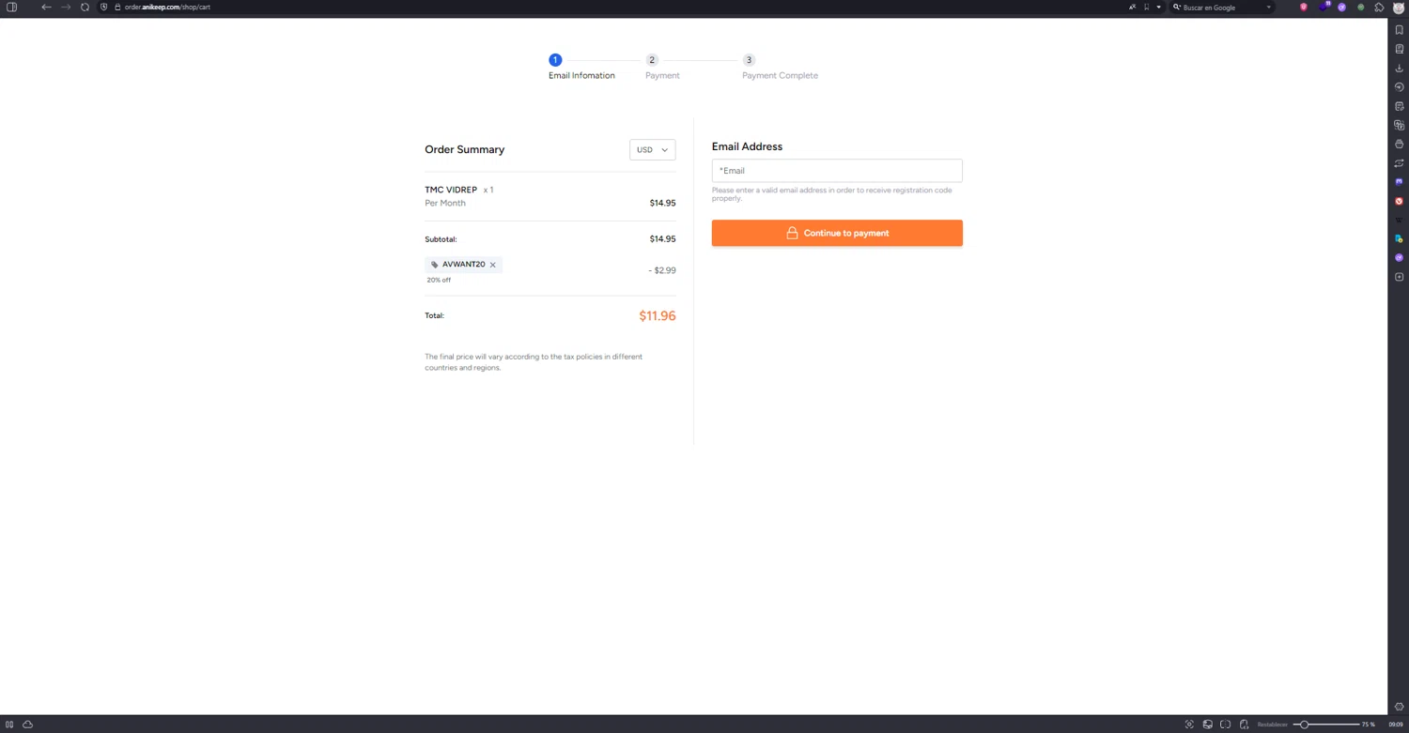Click the 09:09 clock in status bar
This screenshot has width=1409, height=733.
1396,725
